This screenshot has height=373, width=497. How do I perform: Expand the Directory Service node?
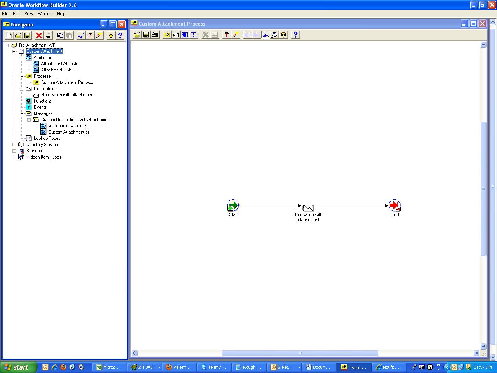pyautogui.click(x=14, y=145)
